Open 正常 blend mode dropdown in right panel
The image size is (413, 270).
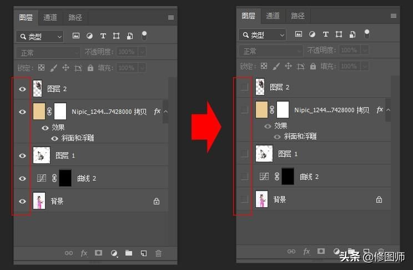(x=271, y=51)
